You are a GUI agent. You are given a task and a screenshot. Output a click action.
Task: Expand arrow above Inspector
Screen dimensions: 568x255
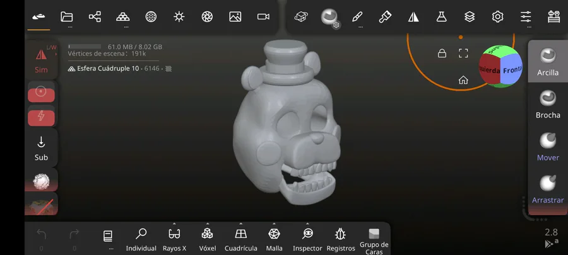click(x=307, y=224)
